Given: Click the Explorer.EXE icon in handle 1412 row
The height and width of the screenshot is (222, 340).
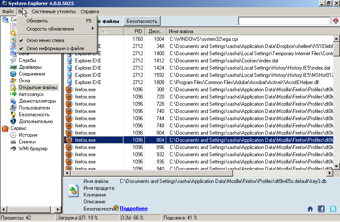Looking at the screenshot, I should [69, 61].
